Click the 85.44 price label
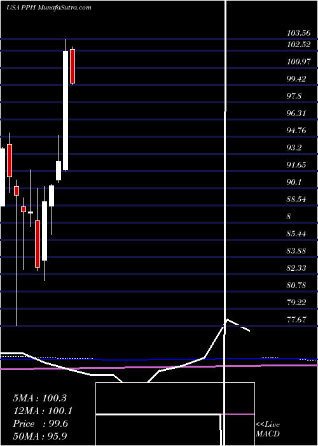Image resolution: width=318 pixels, height=446 pixels. click(x=296, y=234)
